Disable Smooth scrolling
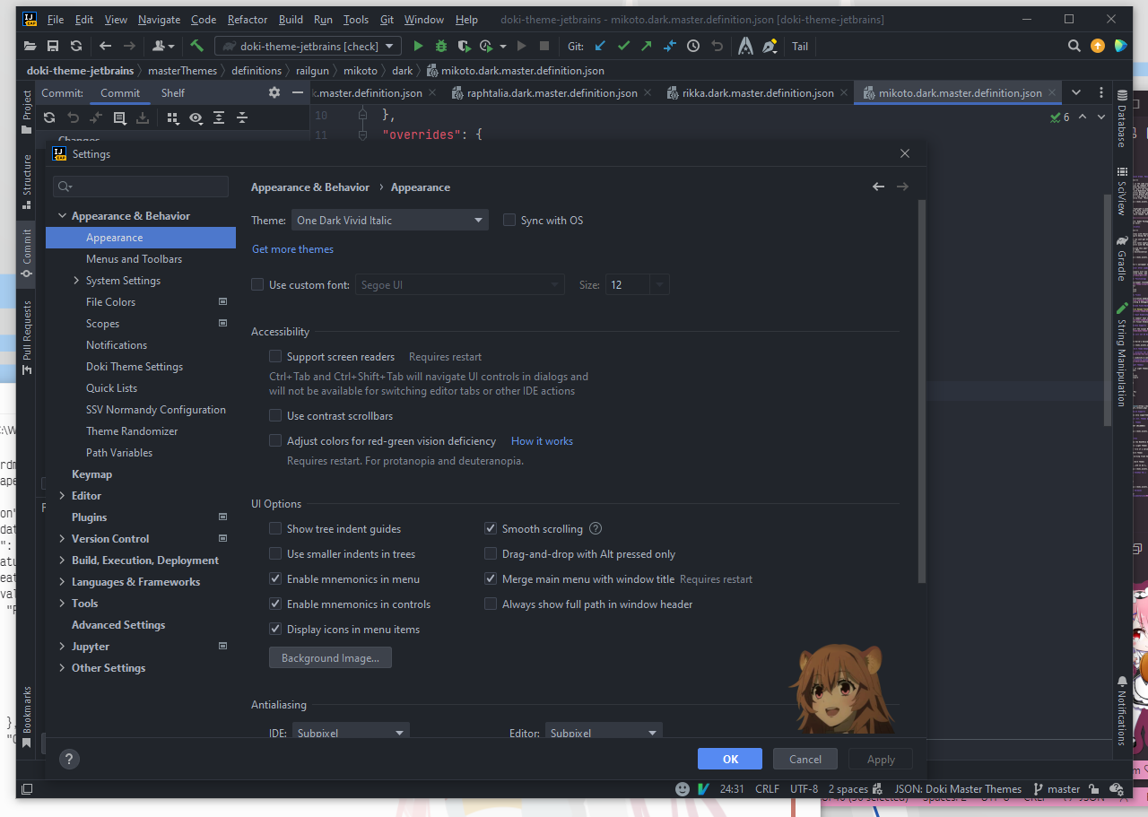1148x817 pixels. tap(491, 528)
